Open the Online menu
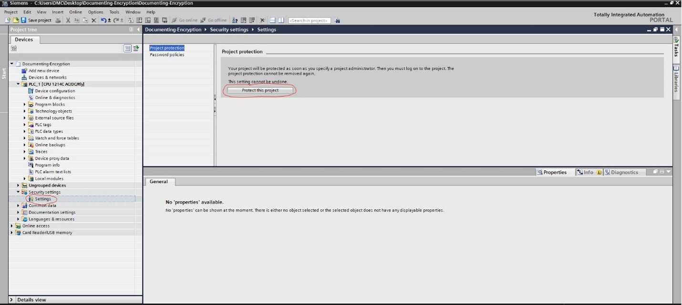The height and width of the screenshot is (305, 682). (x=75, y=12)
